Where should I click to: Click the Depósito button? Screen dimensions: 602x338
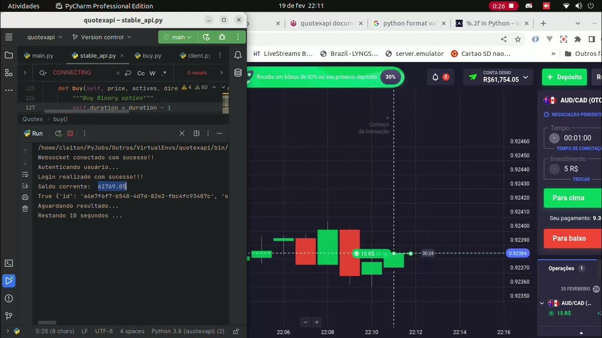tap(564, 77)
